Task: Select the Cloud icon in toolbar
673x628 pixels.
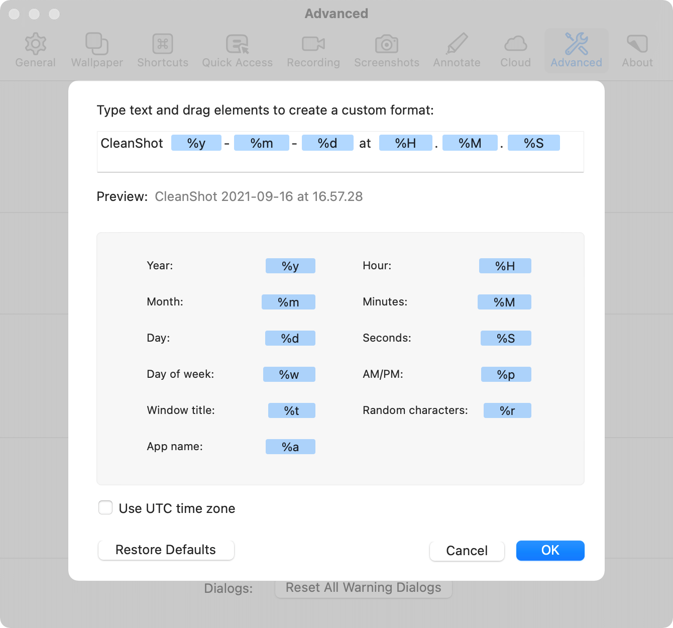Action: click(515, 44)
